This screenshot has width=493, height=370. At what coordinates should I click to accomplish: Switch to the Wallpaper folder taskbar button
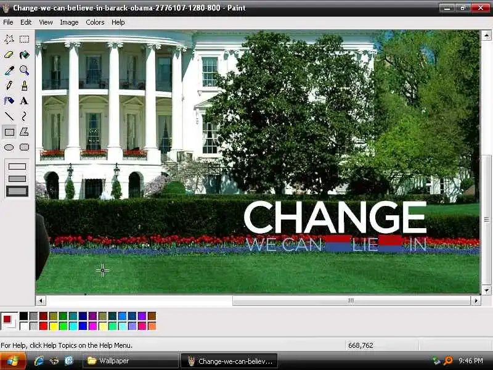coord(130,361)
